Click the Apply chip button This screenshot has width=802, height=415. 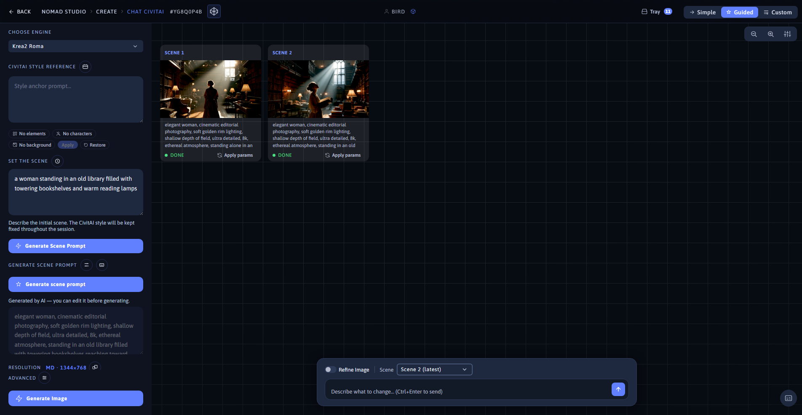[x=67, y=145]
